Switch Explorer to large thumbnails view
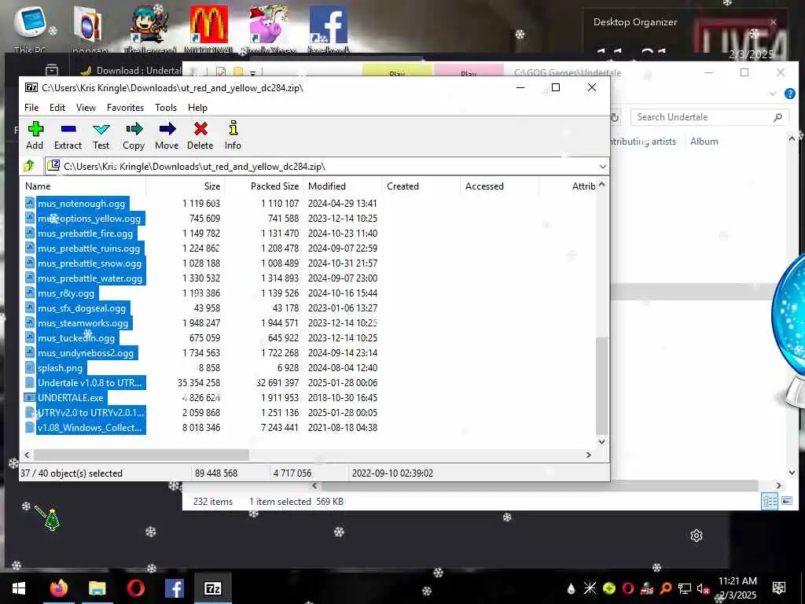Screen dimensions: 805x604 786,501
